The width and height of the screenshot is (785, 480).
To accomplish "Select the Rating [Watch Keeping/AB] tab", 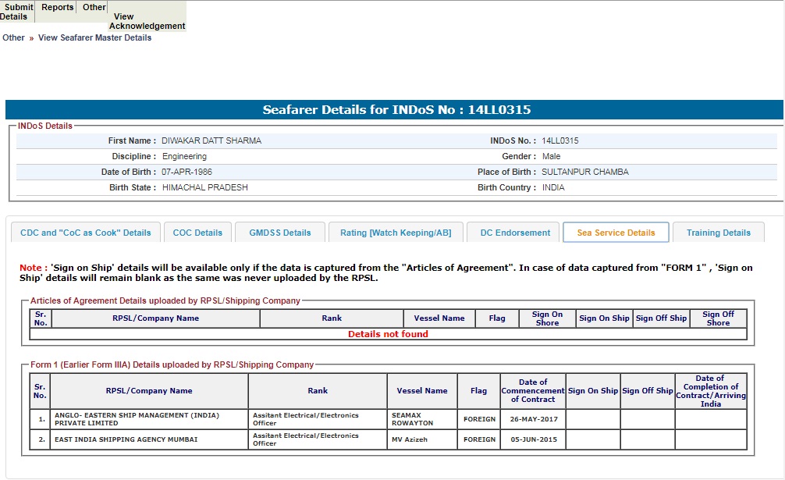I will [x=396, y=233].
